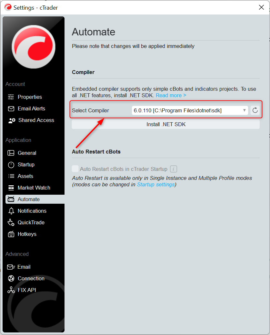Viewport: 270px width, 335px height.
Task: Open Notifications settings
Action: click(x=32, y=211)
